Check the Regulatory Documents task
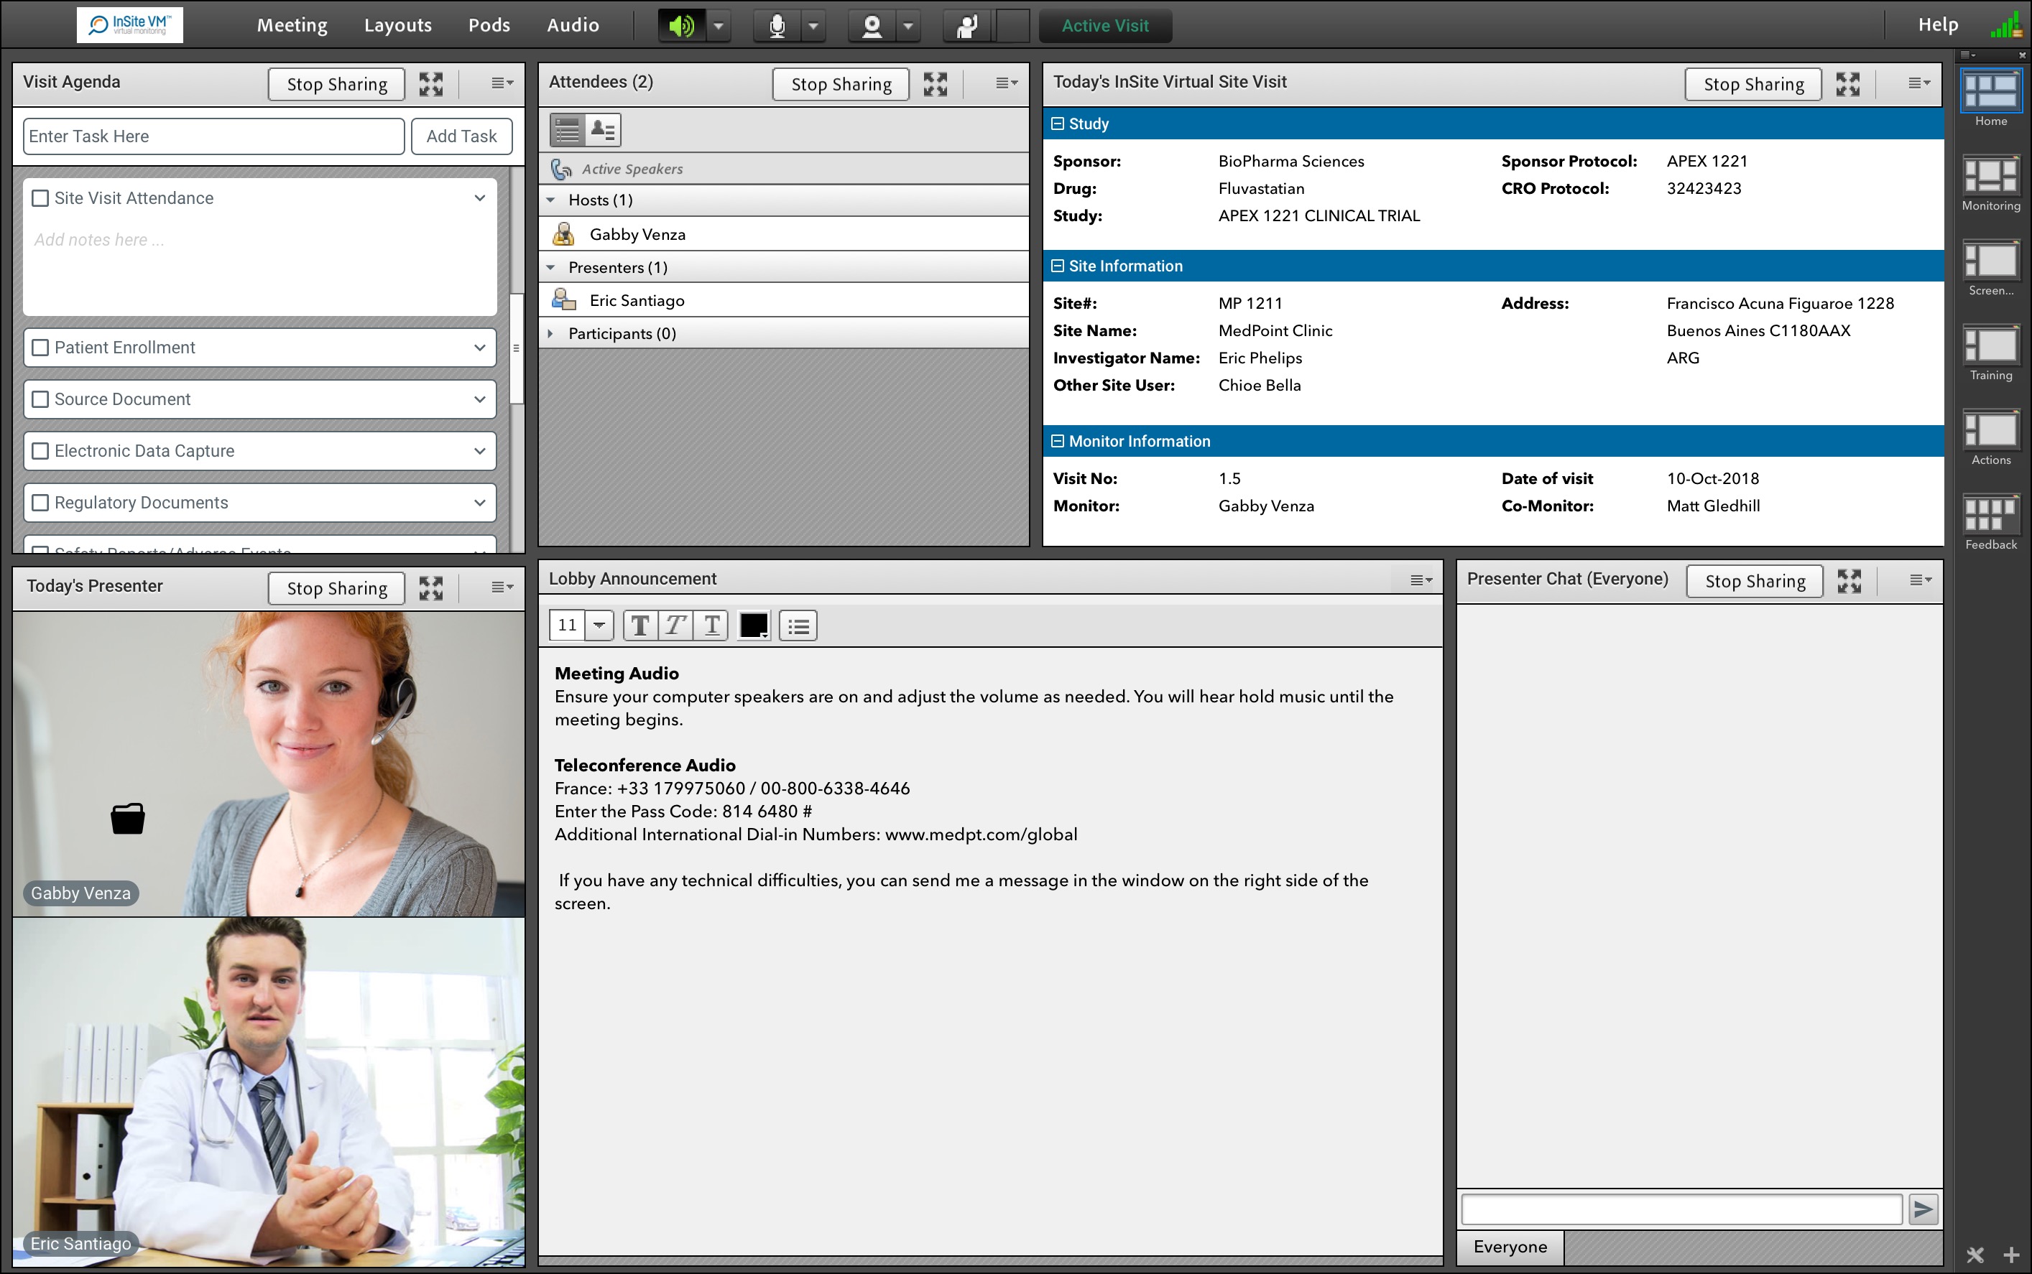 click(40, 503)
